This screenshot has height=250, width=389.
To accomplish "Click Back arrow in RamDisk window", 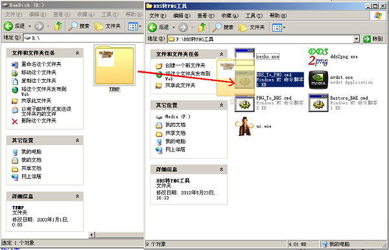I will click(8, 26).
